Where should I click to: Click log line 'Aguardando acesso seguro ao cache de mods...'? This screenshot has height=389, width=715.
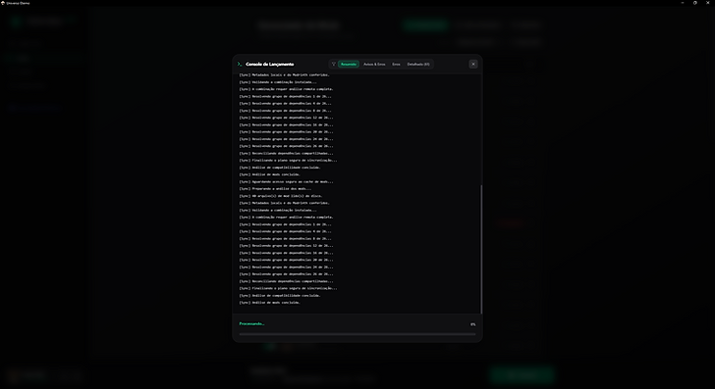coord(287,181)
